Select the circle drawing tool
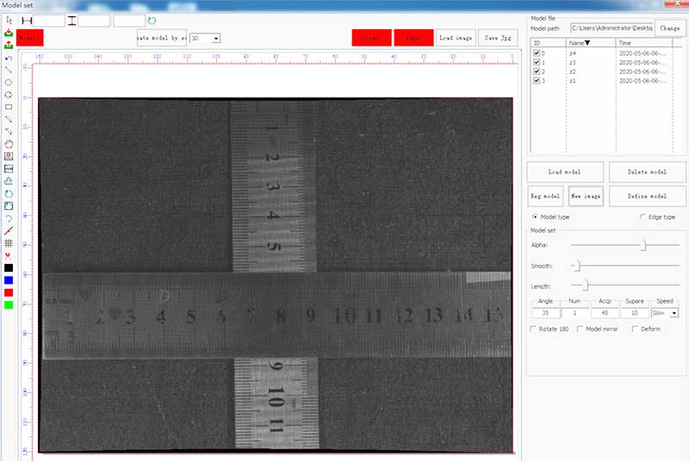 coord(9,82)
